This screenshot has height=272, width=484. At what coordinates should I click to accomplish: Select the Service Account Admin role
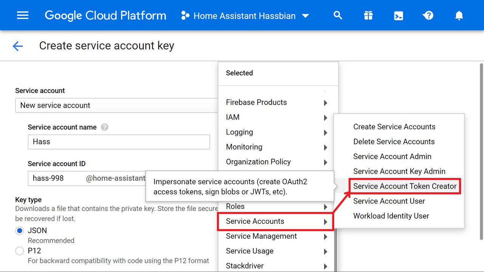pos(392,156)
